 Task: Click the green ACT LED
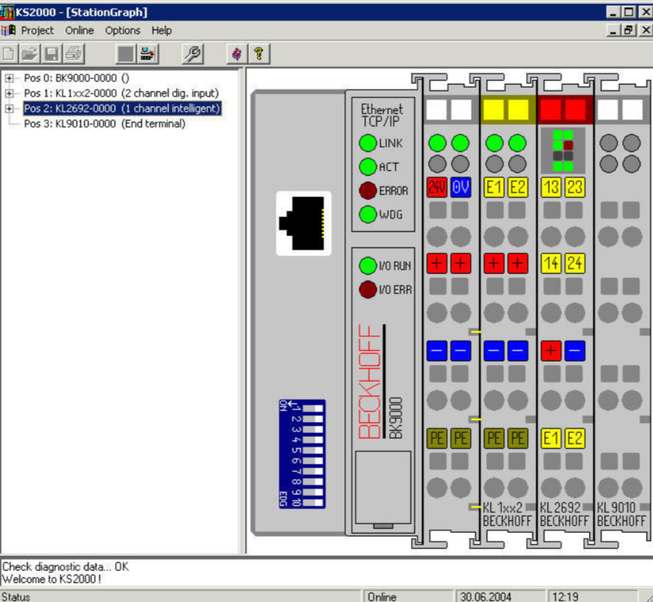click(368, 167)
